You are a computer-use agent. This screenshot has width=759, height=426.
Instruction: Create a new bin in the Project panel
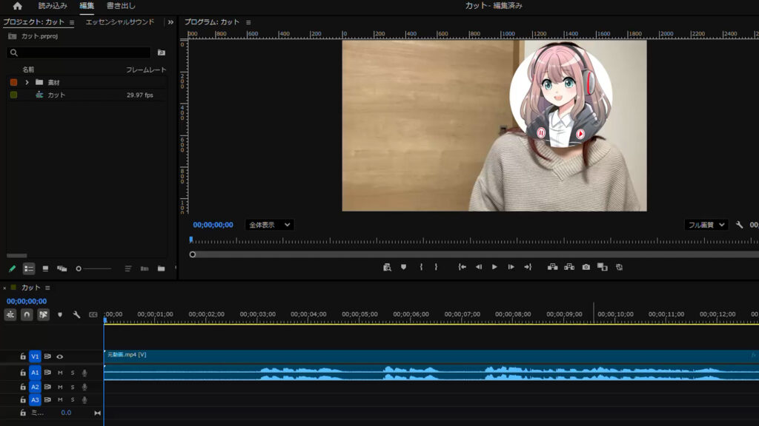[x=162, y=268]
